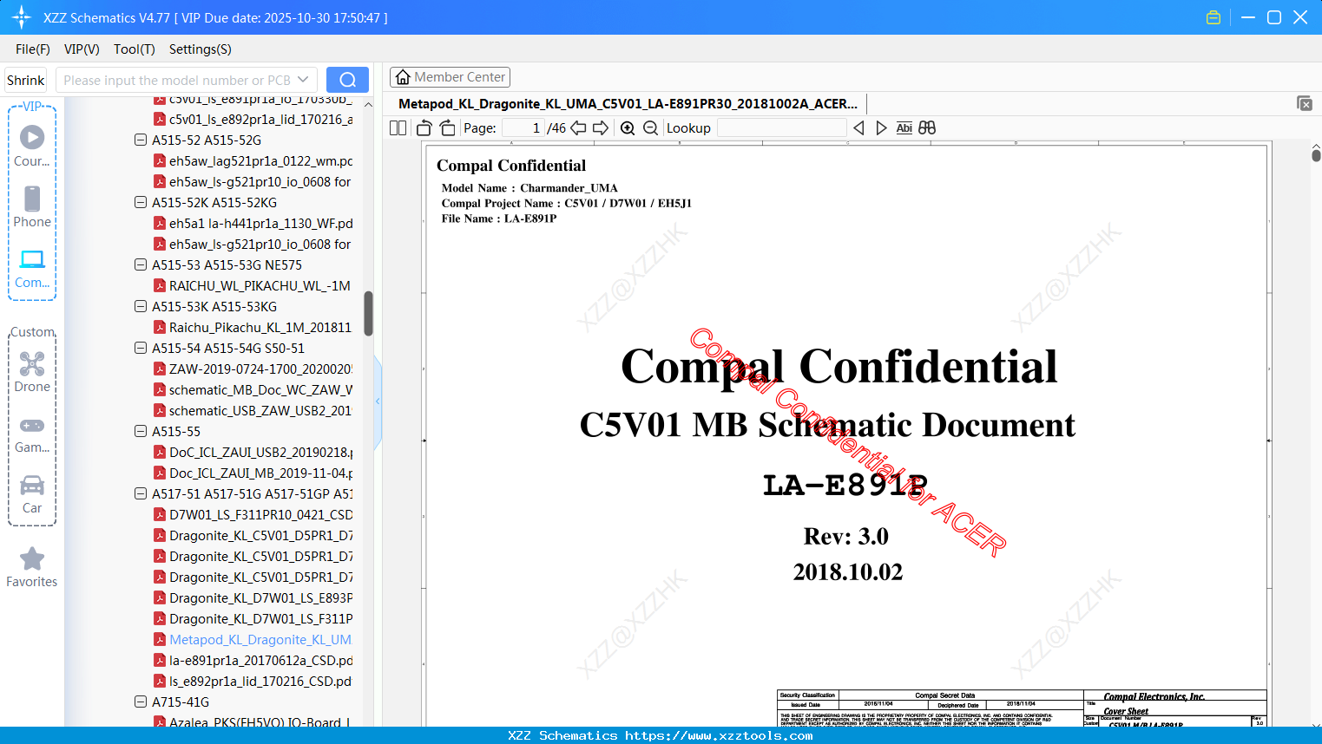This screenshot has width=1322, height=744.
Task: Open the VIP(V) menu
Action: click(x=82, y=49)
